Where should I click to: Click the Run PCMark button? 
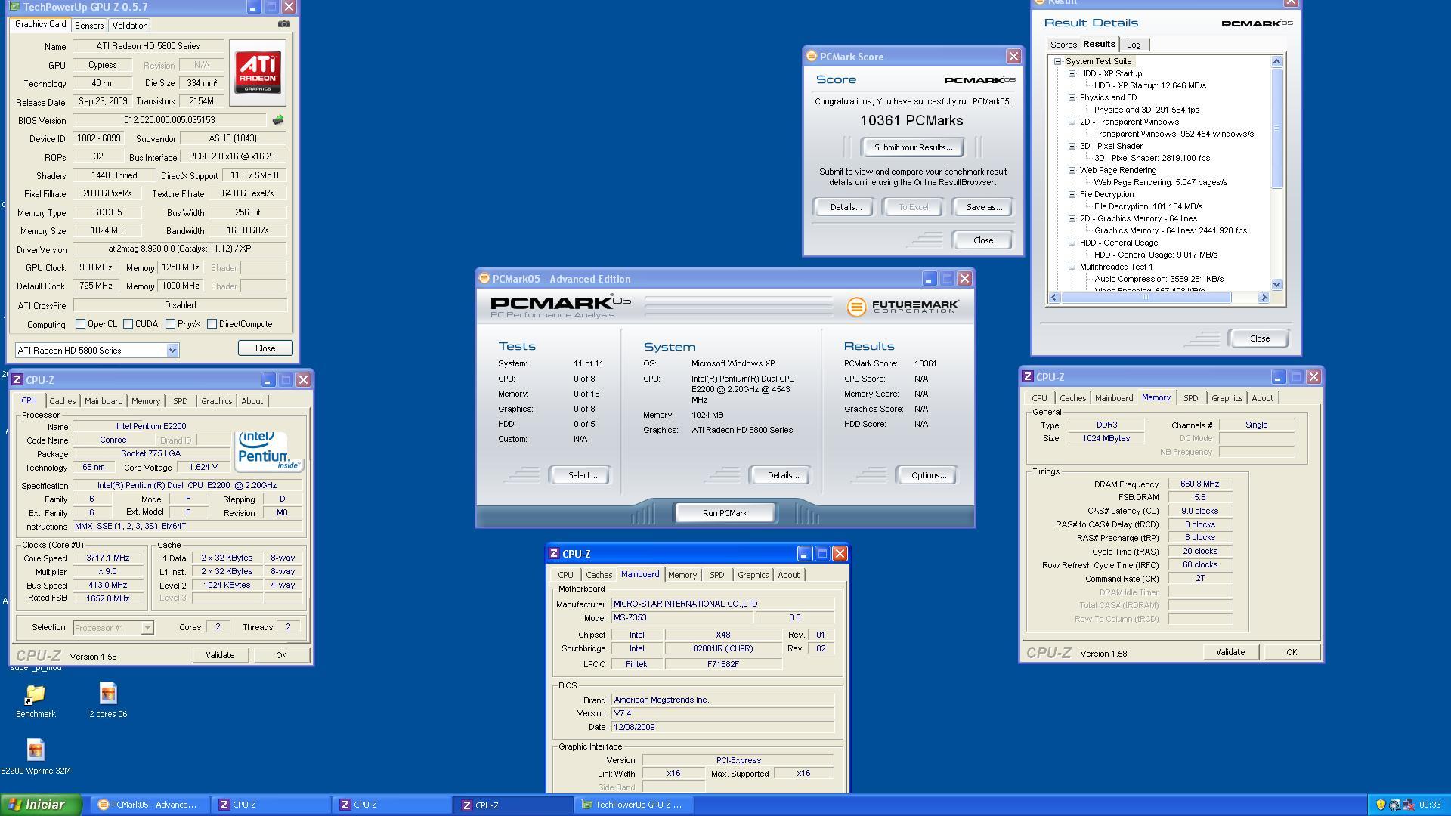725,513
